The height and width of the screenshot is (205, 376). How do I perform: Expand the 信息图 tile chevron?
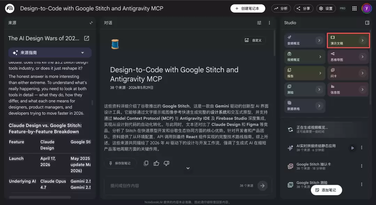362,89
